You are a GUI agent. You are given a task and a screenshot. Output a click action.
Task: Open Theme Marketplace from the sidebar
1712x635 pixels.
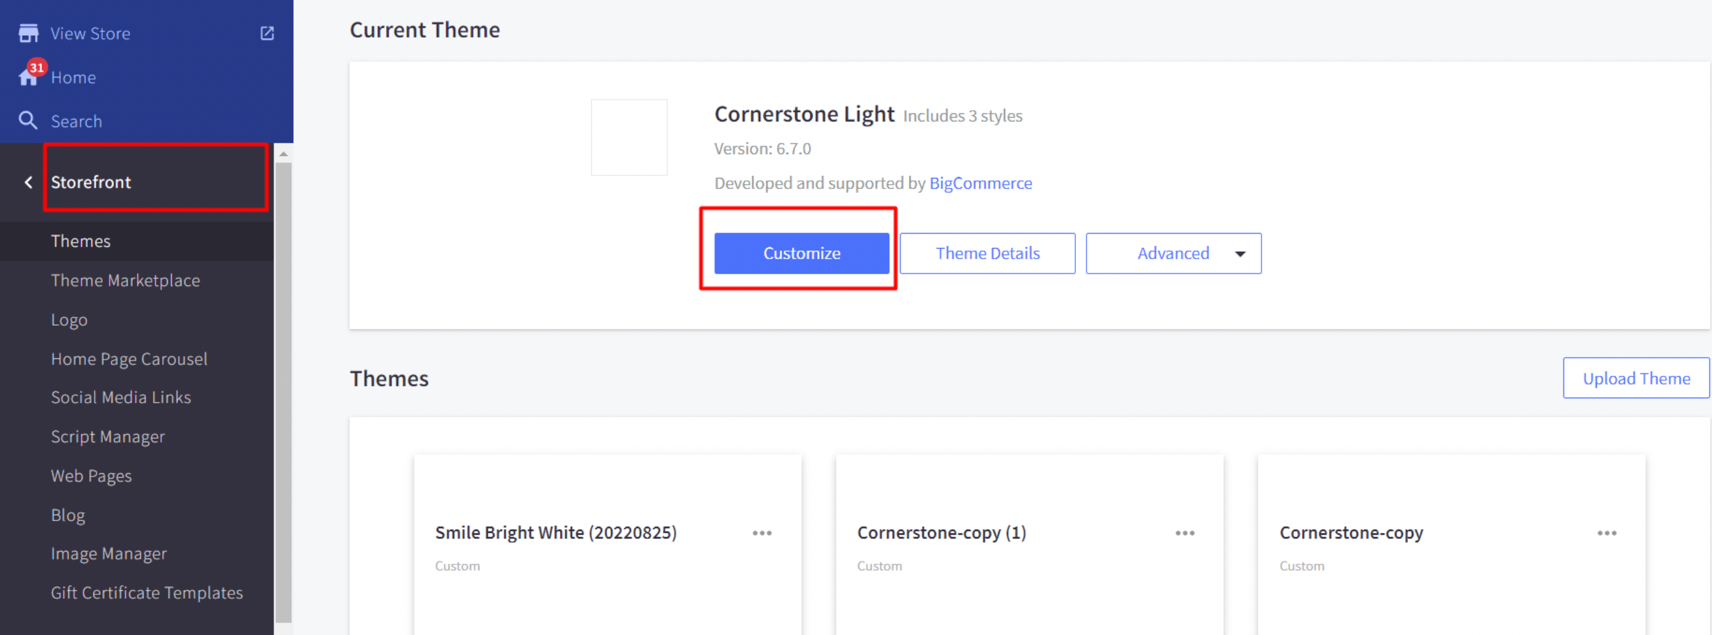tap(125, 280)
